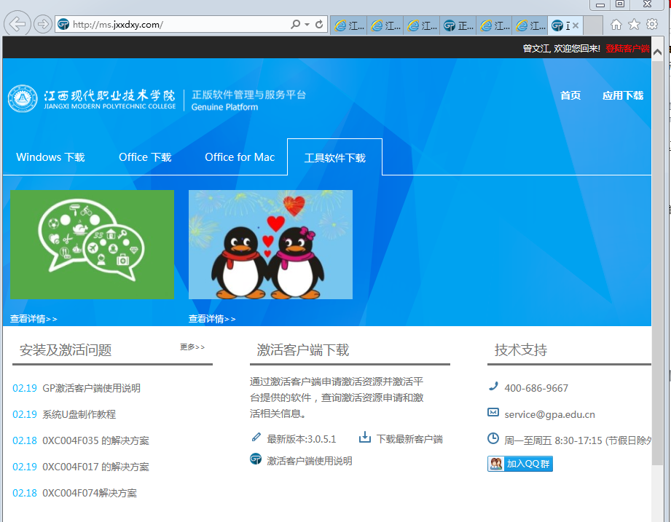Open the IE home icon
671x522 pixels.
[x=616, y=25]
